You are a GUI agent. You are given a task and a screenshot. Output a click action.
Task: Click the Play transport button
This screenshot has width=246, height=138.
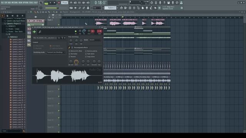(50, 3)
